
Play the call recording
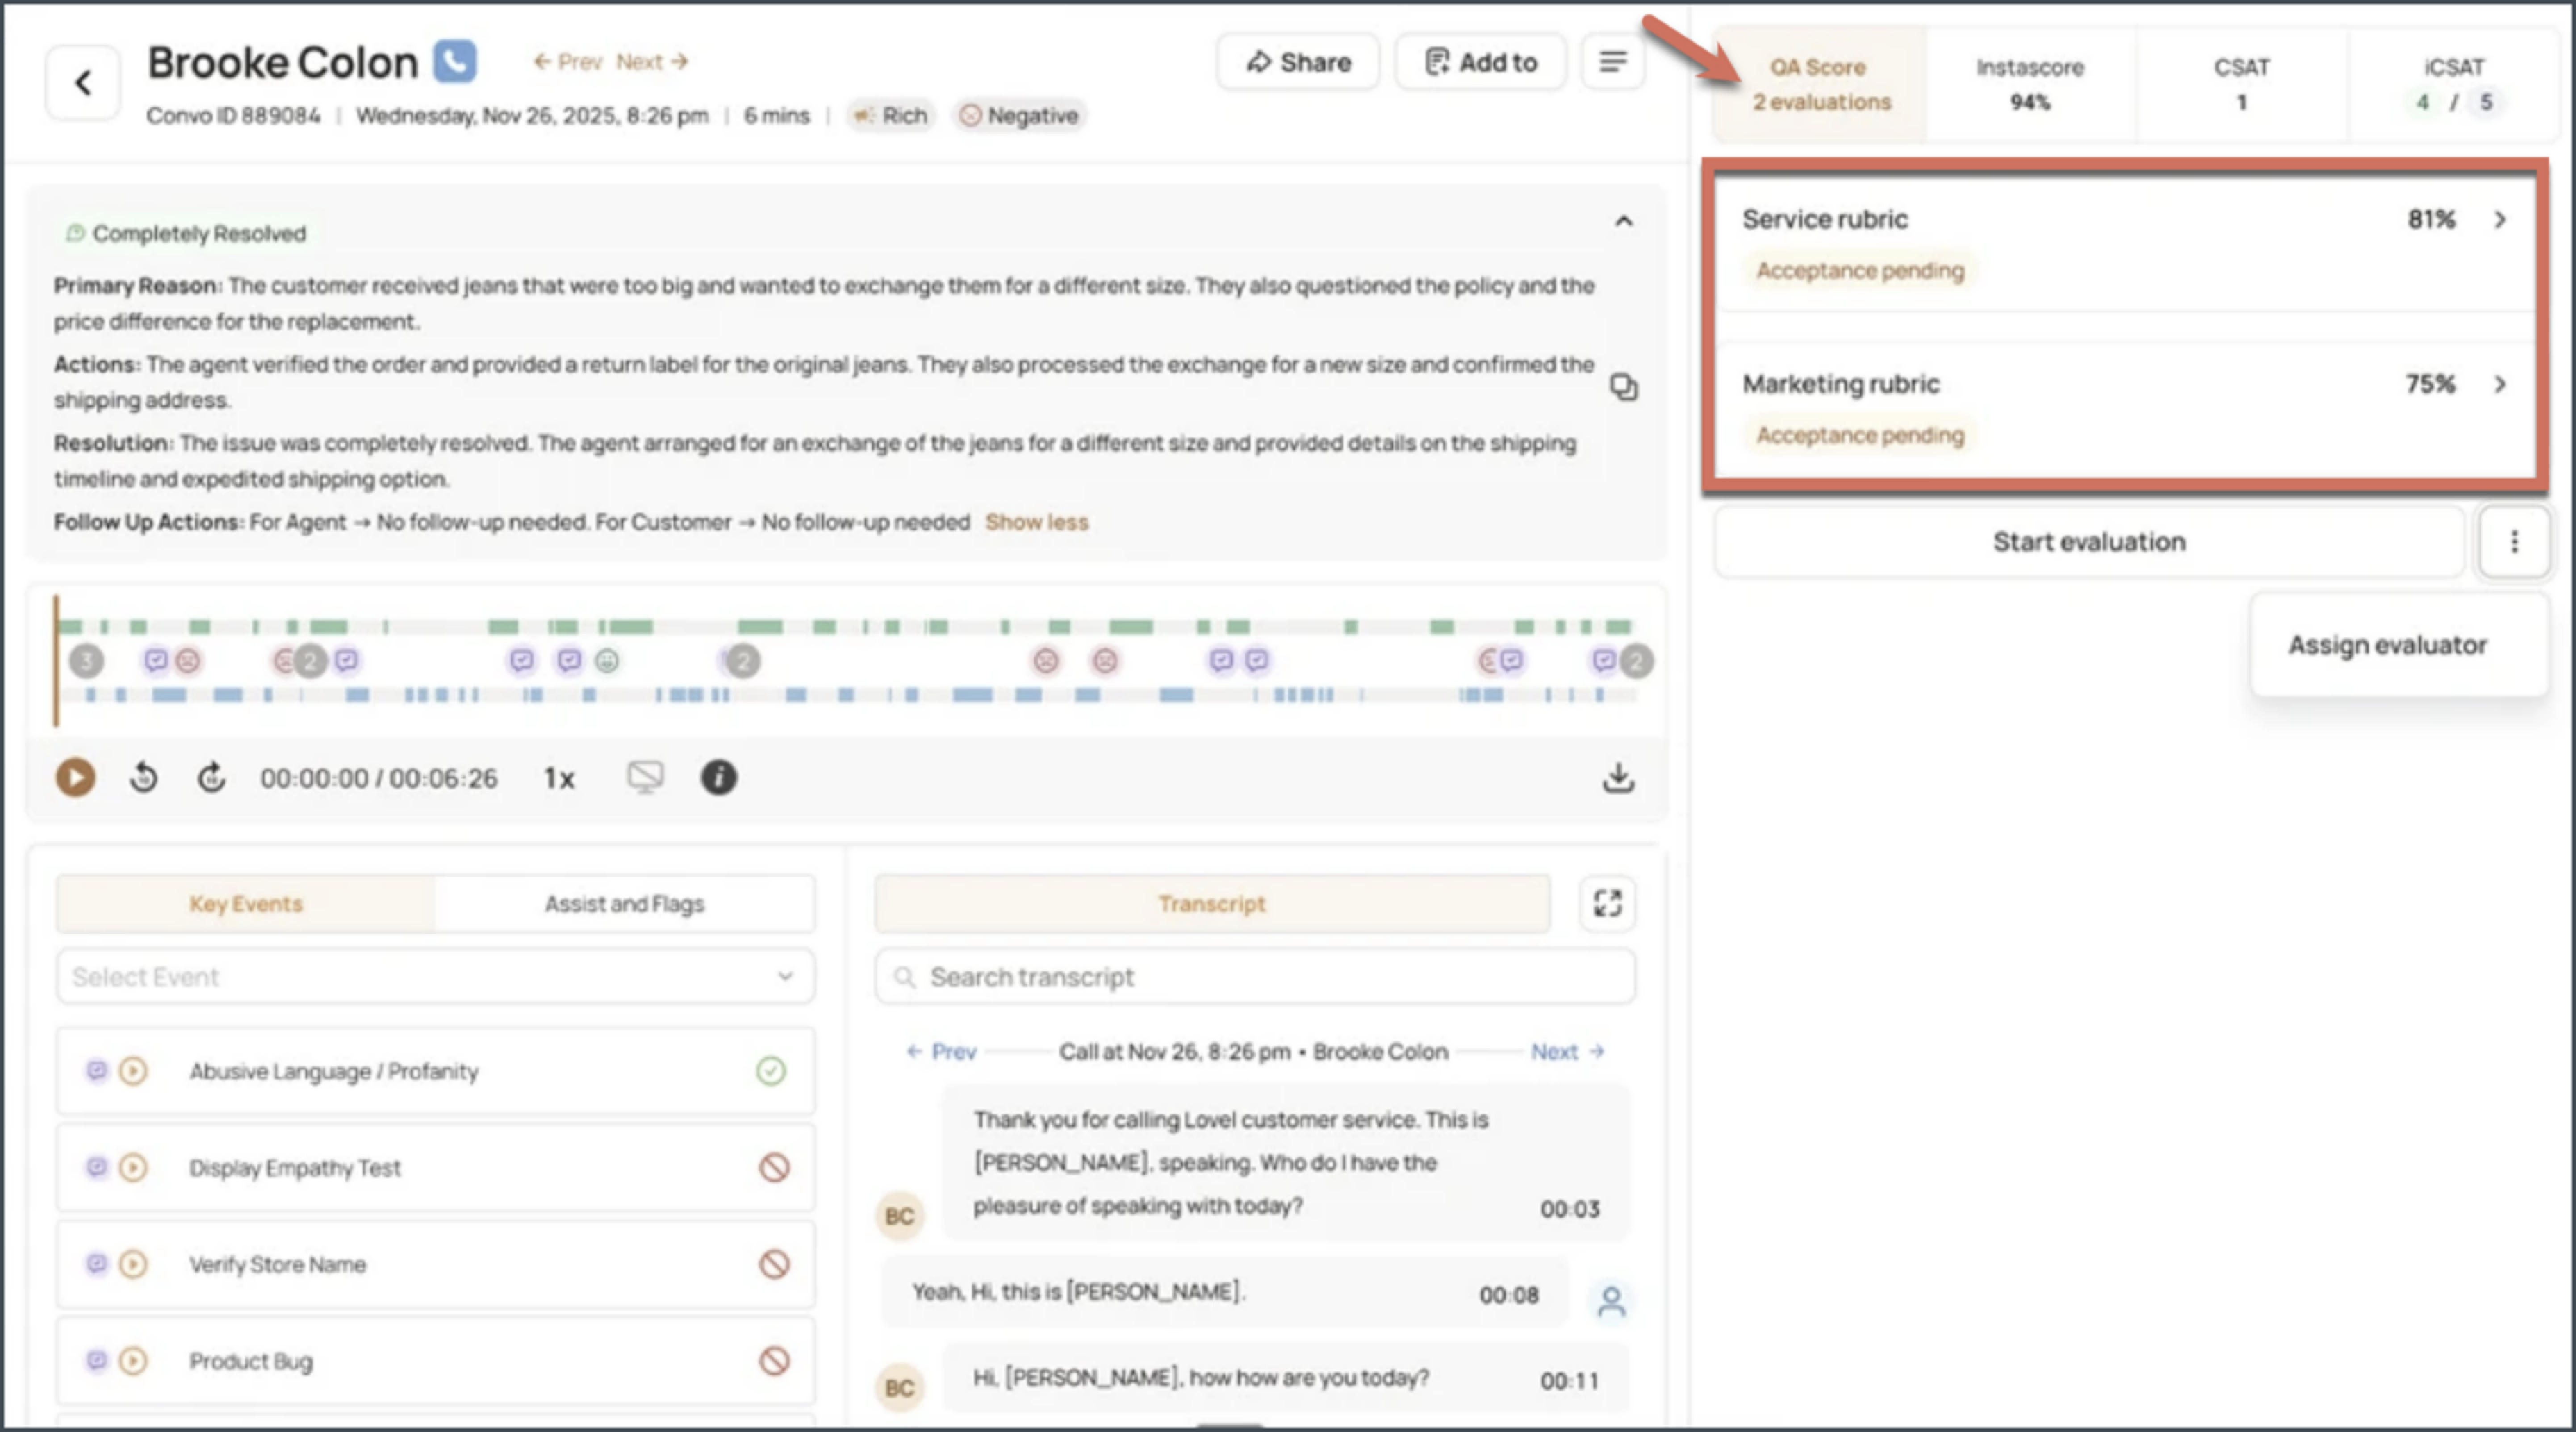pyautogui.click(x=75, y=778)
